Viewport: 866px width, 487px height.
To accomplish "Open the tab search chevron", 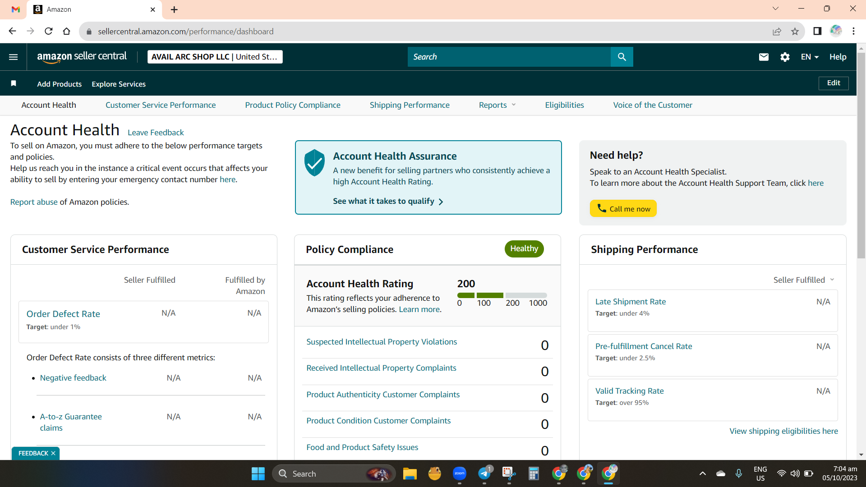I will tap(775, 9).
